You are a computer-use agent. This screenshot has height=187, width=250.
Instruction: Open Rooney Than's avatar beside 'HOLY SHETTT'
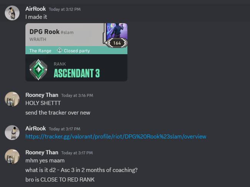pos(12,99)
